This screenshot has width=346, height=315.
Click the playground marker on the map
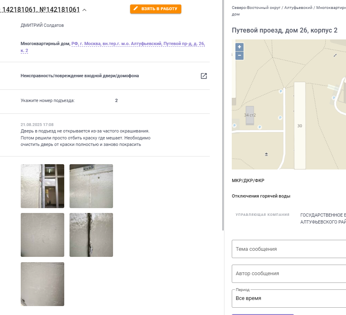point(266,154)
